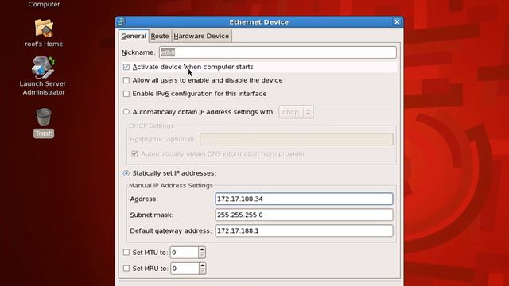This screenshot has height=286, width=509.
Task: Close the Ethernet Device dialog
Action: [397, 21]
